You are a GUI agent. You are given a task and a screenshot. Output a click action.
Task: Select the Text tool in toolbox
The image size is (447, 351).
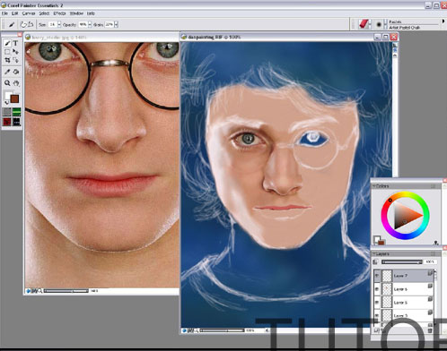click(15, 43)
